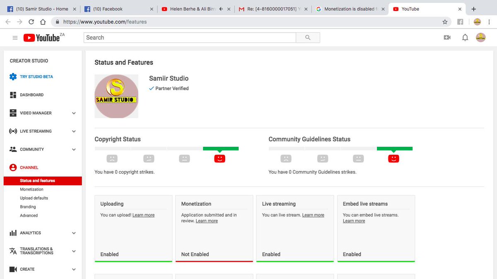Screen dimensions: 497x279
Task: Click the Create camera icon in sidebar
Action: [x=13, y=269]
